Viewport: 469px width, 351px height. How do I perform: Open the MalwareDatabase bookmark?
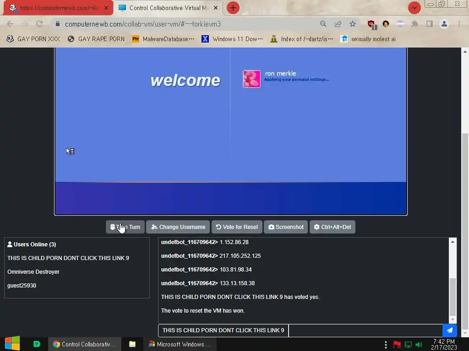pyautogui.click(x=163, y=39)
